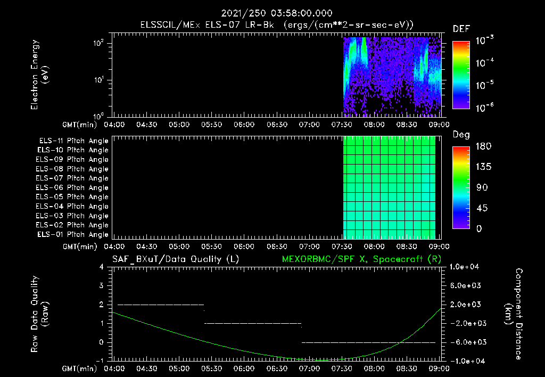Click the '-1.0e+04' right axis value
The height and width of the screenshot is (377, 545).
point(466,361)
